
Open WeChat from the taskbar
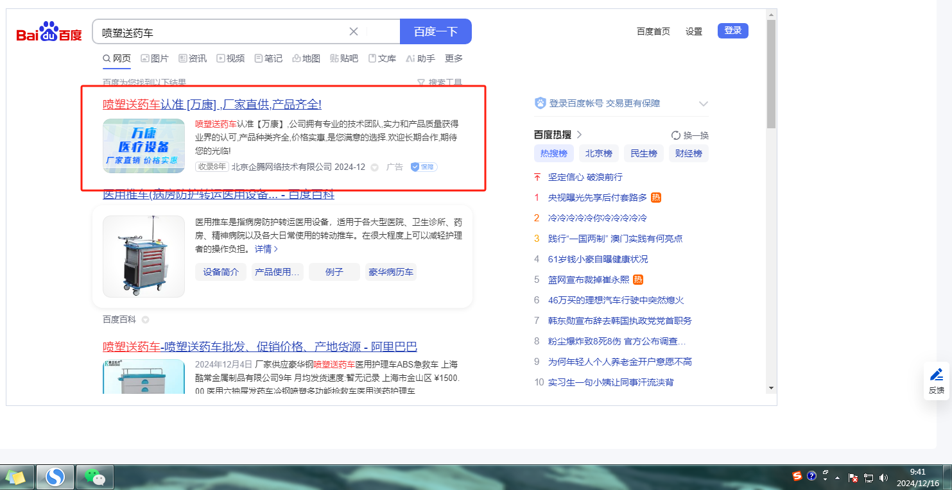tap(95, 477)
